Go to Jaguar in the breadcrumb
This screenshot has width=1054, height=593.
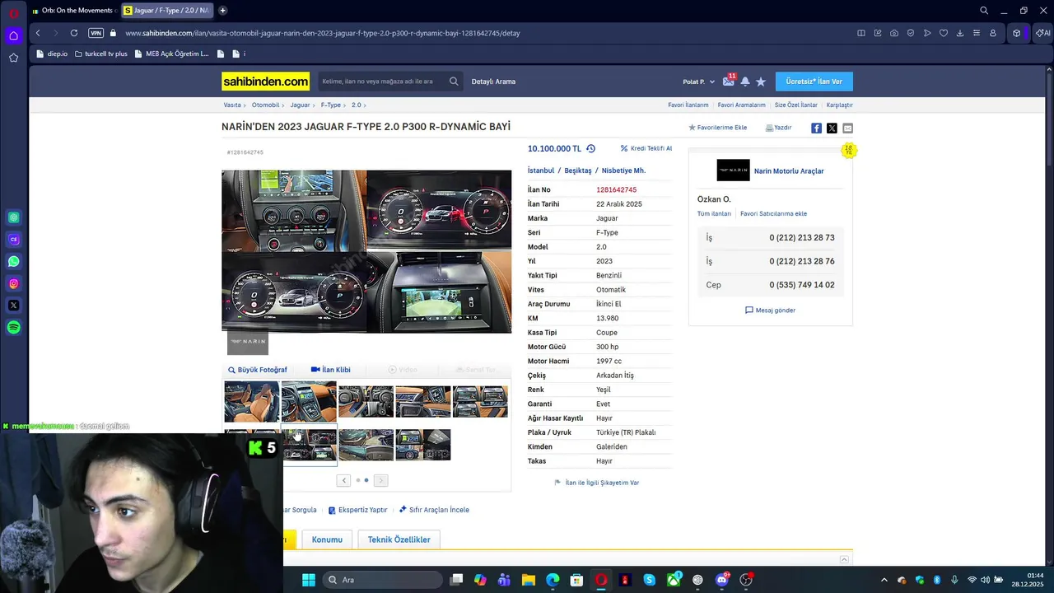pyautogui.click(x=300, y=105)
